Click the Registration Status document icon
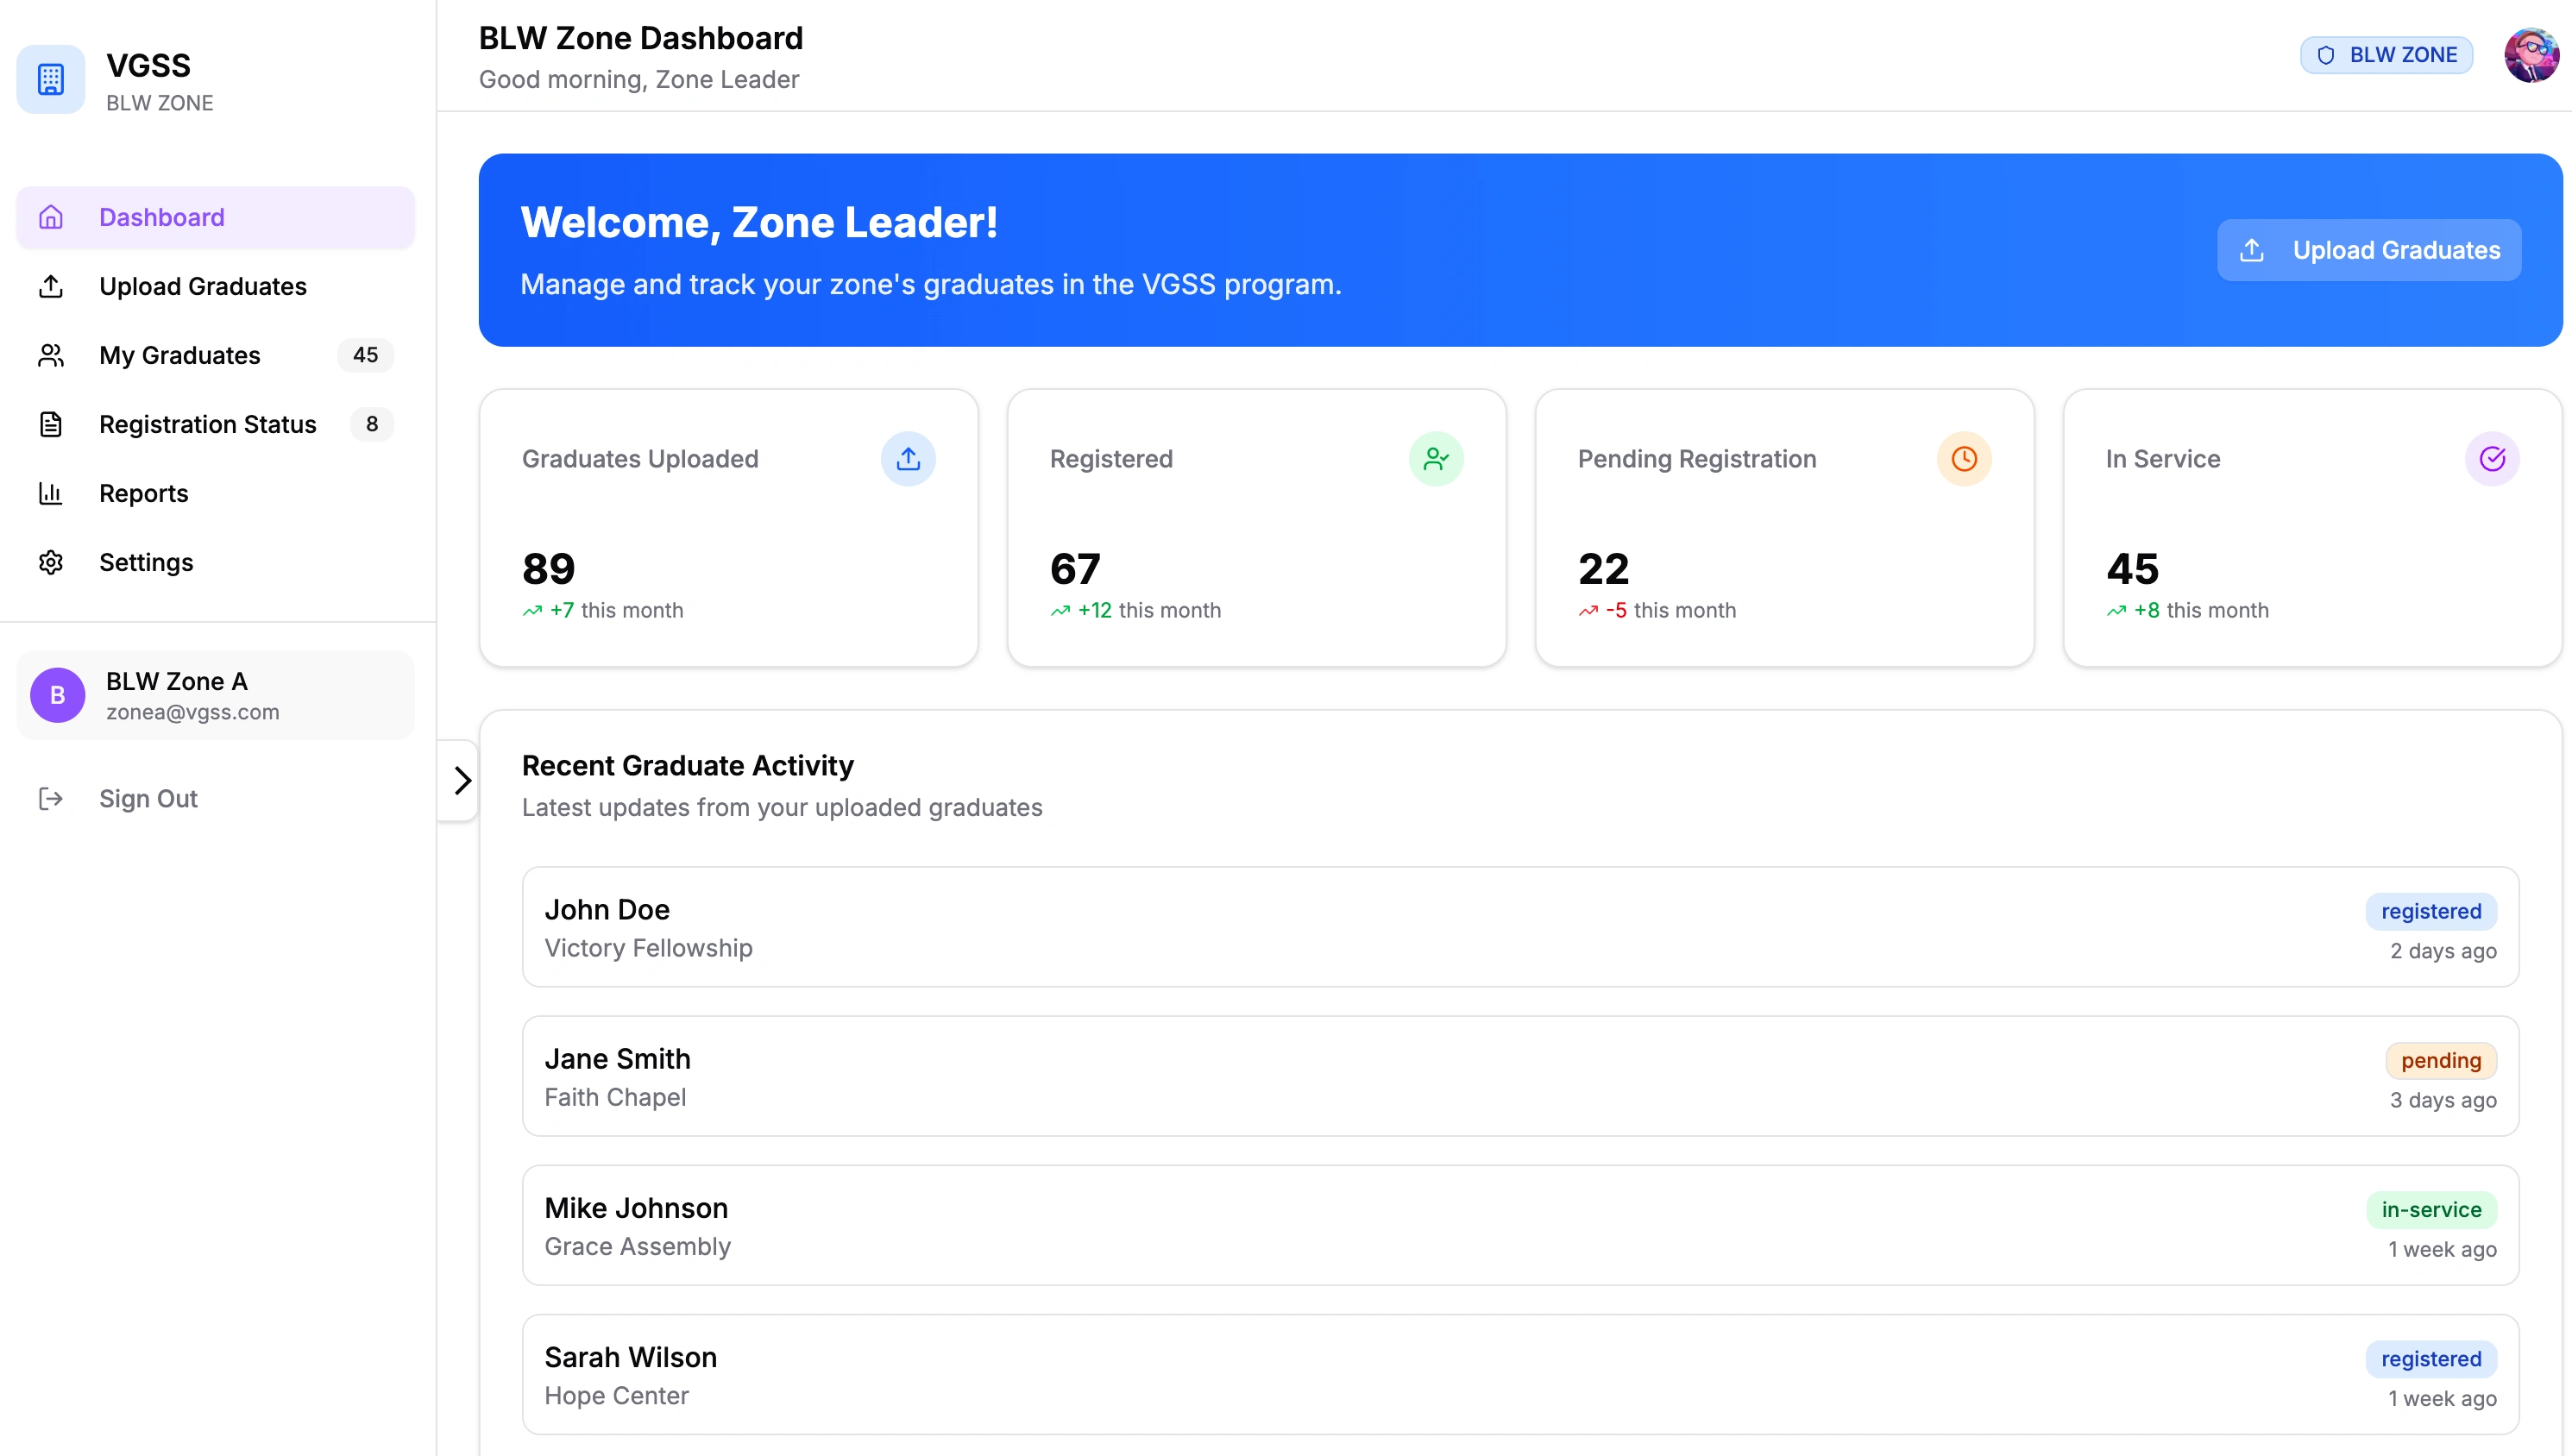Viewport: 2572px width, 1456px height. click(x=51, y=424)
